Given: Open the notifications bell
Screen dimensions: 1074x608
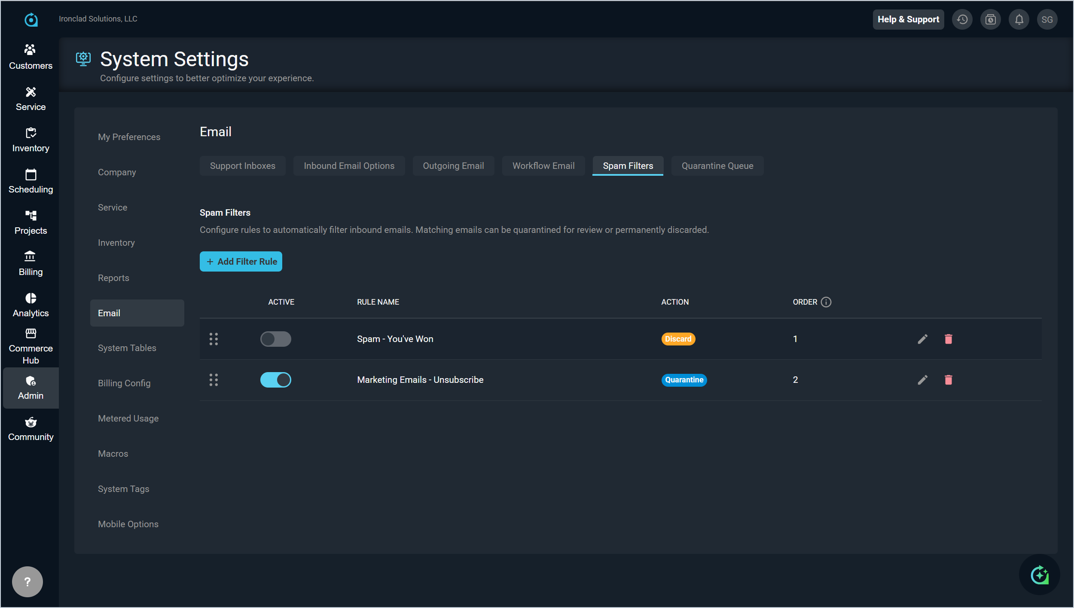Looking at the screenshot, I should tap(1019, 19).
